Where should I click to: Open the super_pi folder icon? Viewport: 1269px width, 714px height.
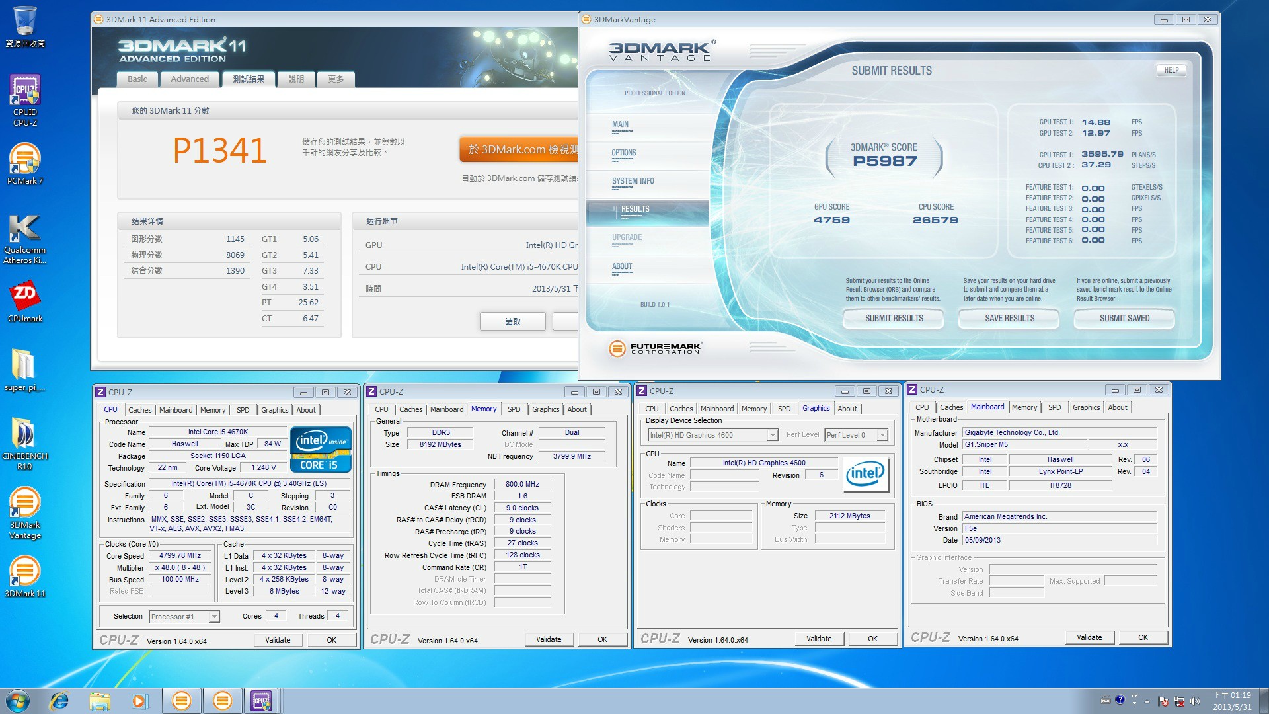click(x=24, y=370)
